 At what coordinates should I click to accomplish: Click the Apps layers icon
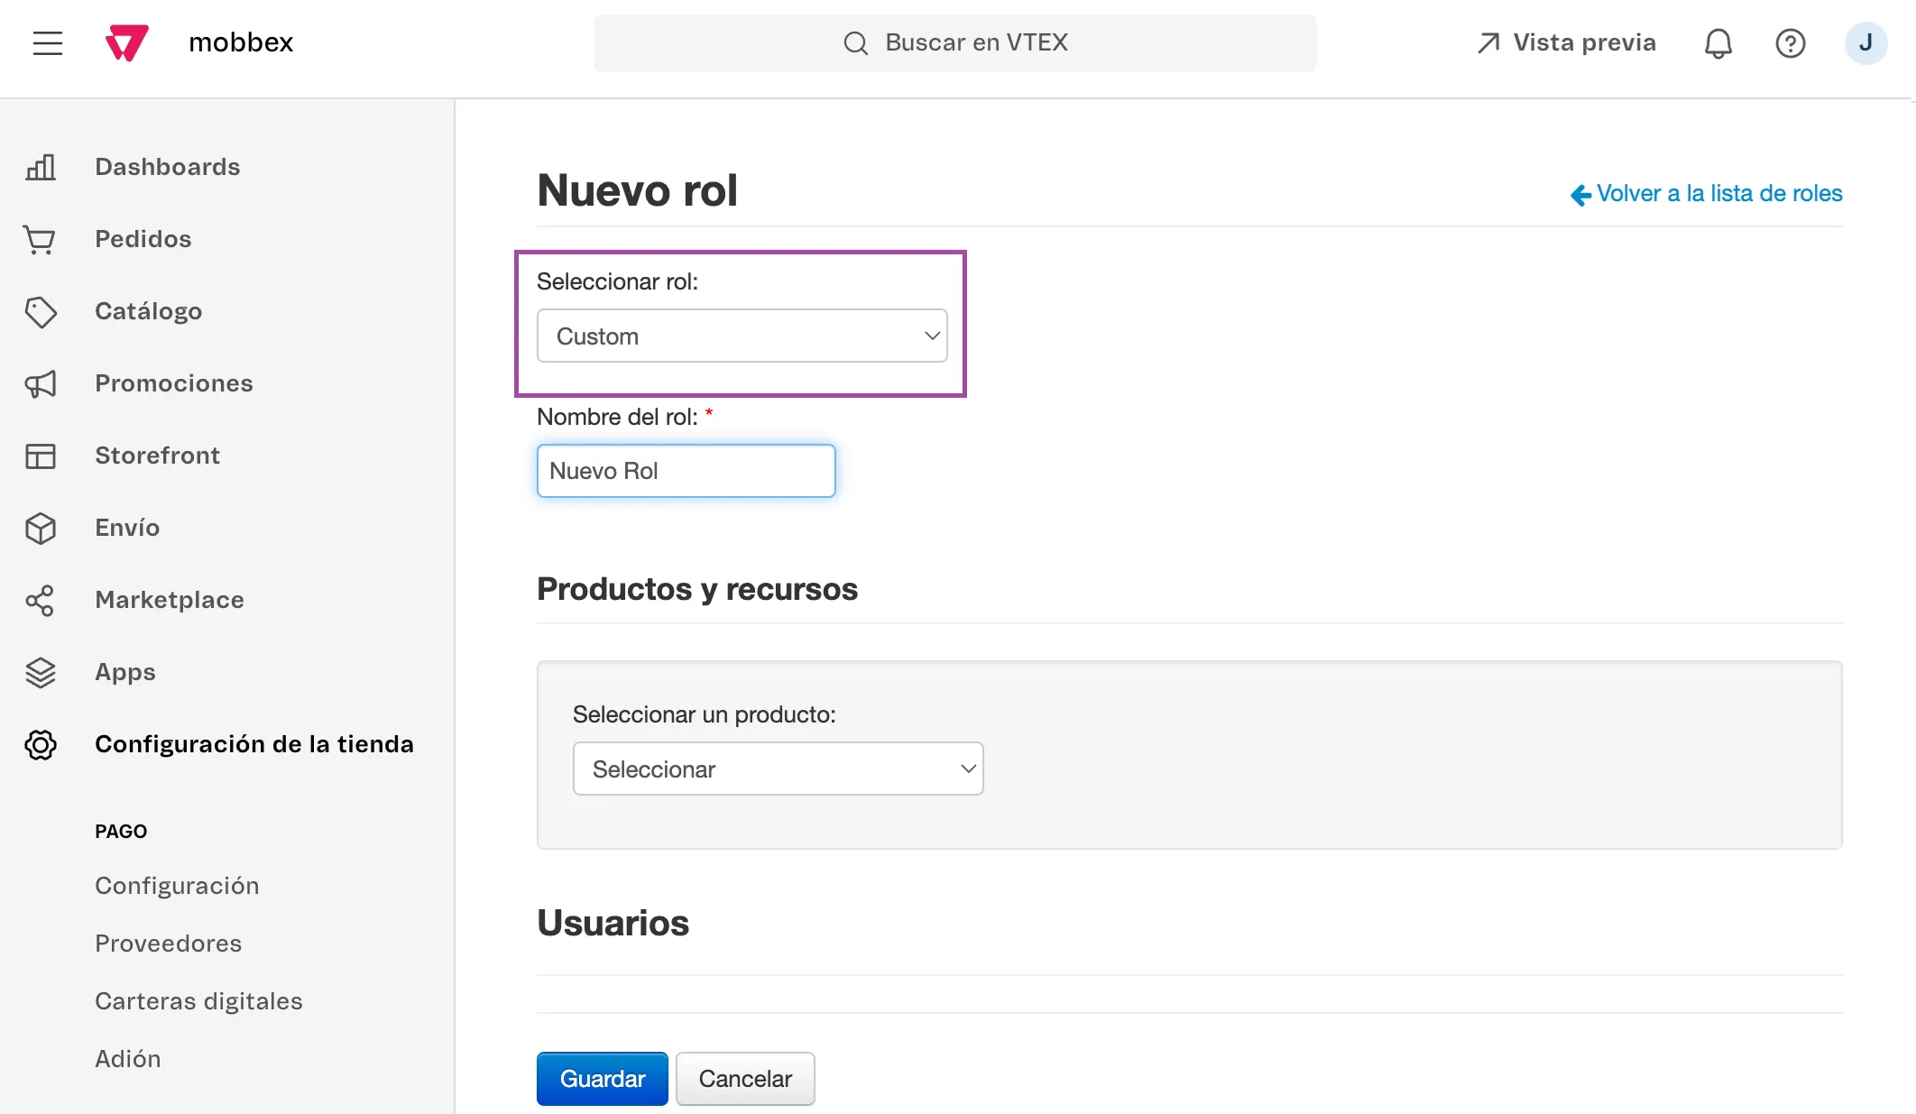click(41, 672)
